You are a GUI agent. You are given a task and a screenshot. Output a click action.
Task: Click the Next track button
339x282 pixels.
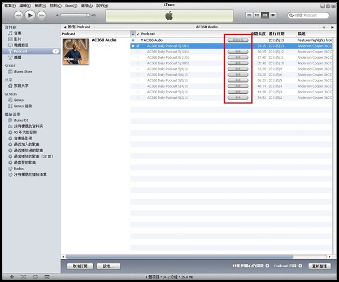click(x=41, y=15)
